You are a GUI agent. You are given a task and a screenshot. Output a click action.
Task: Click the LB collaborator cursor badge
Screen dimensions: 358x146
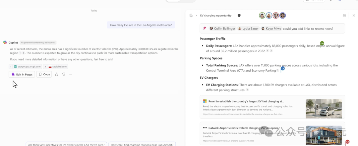[x=283, y=68]
